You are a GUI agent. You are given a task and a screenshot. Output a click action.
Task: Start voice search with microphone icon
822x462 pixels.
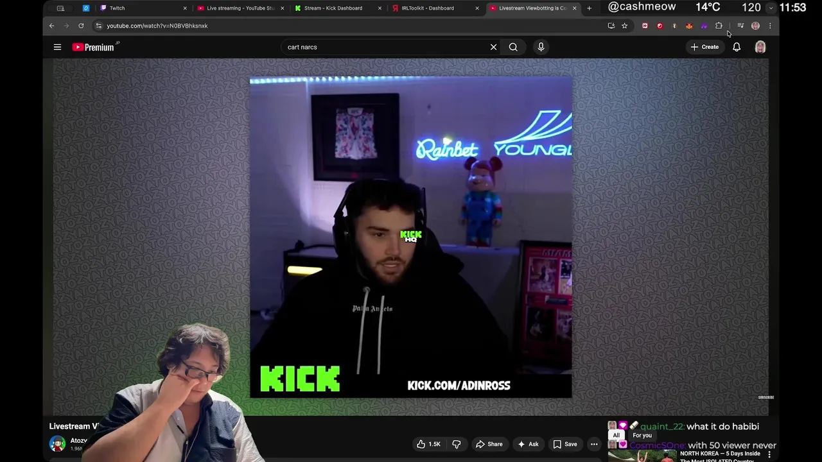[541, 47]
